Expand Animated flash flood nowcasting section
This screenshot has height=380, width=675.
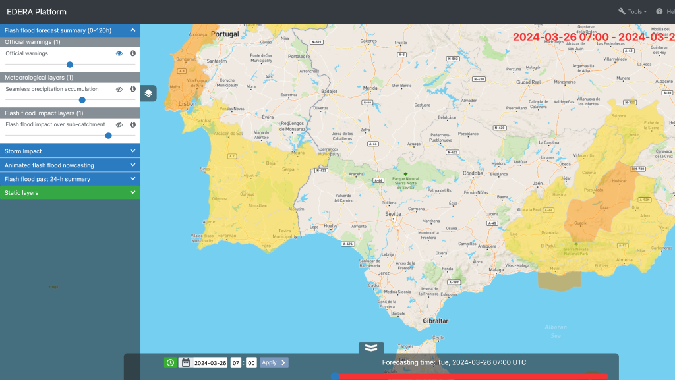(70, 165)
